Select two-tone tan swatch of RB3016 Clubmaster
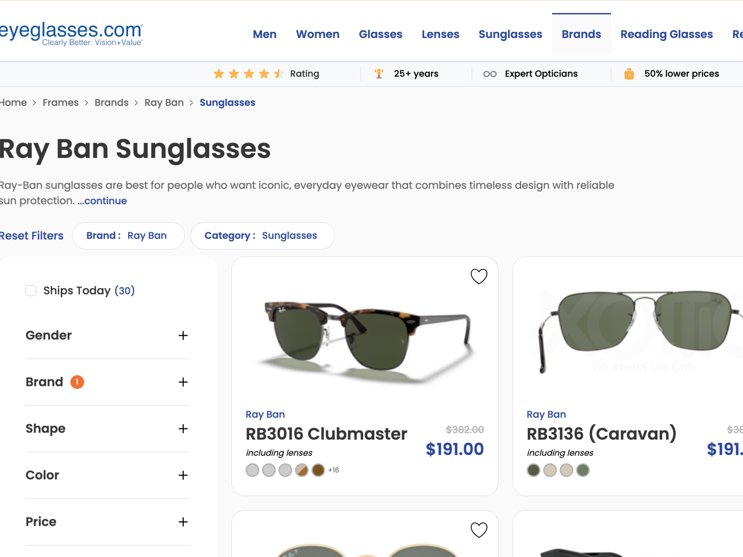Screen dimensions: 743x557 tap(302, 470)
